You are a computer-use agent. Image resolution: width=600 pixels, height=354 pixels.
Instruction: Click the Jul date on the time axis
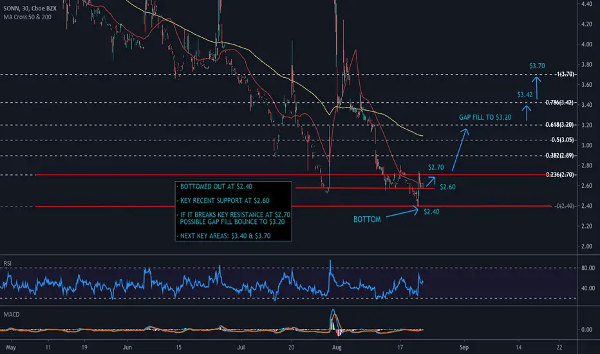point(241,348)
